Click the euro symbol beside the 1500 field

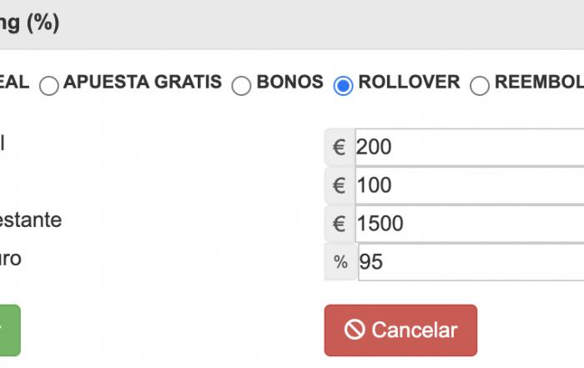[340, 224]
